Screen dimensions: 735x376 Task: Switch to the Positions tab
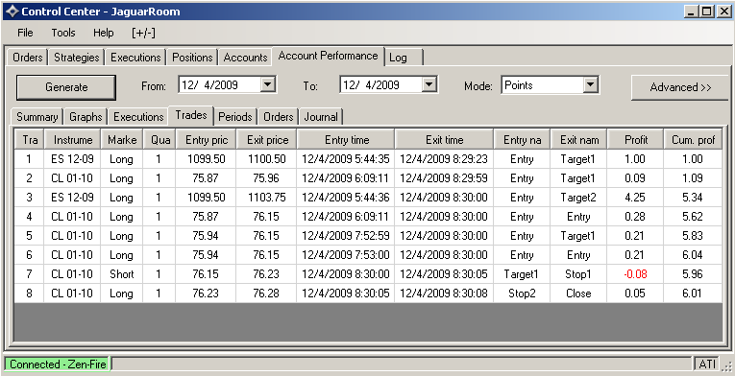(x=192, y=58)
